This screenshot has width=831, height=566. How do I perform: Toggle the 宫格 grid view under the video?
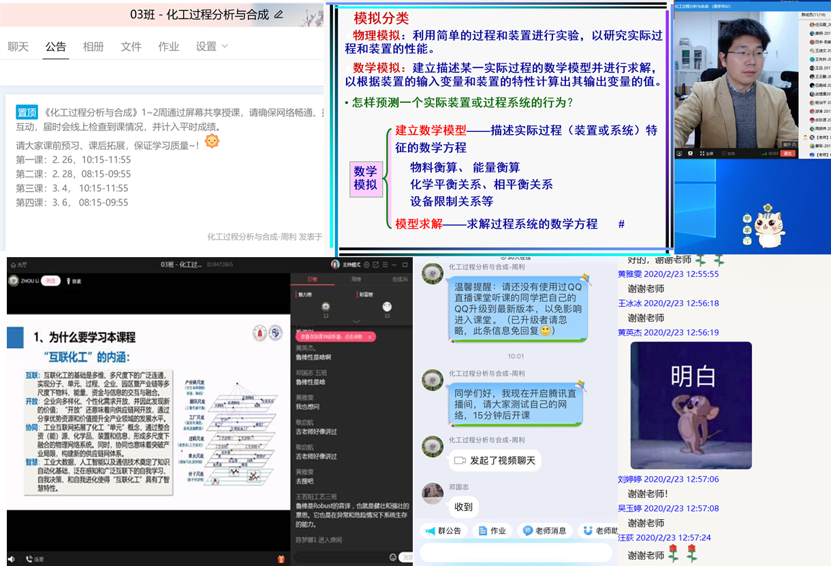click(x=726, y=153)
